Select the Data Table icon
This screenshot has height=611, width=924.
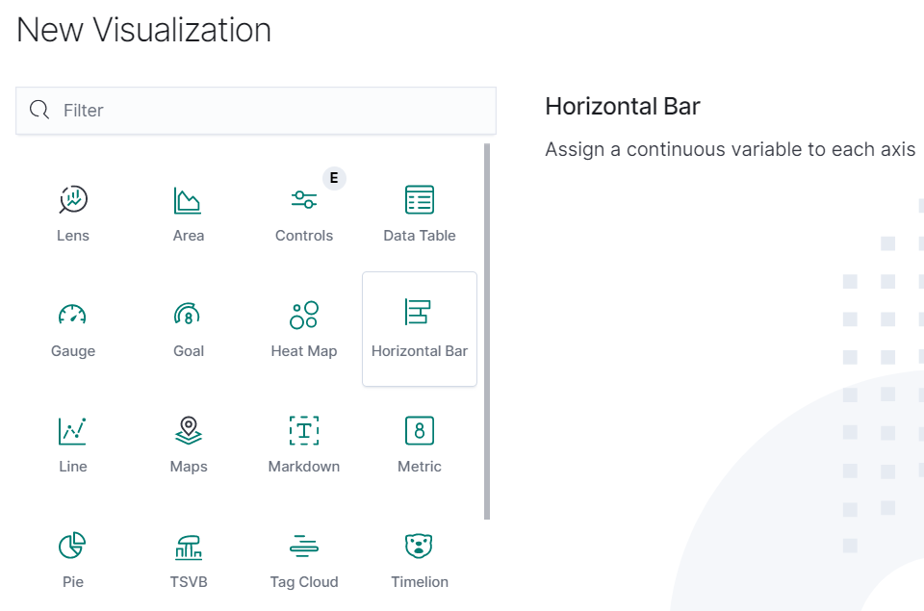coord(420,200)
